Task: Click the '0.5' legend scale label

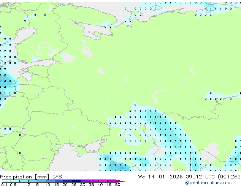Action: 13,184
